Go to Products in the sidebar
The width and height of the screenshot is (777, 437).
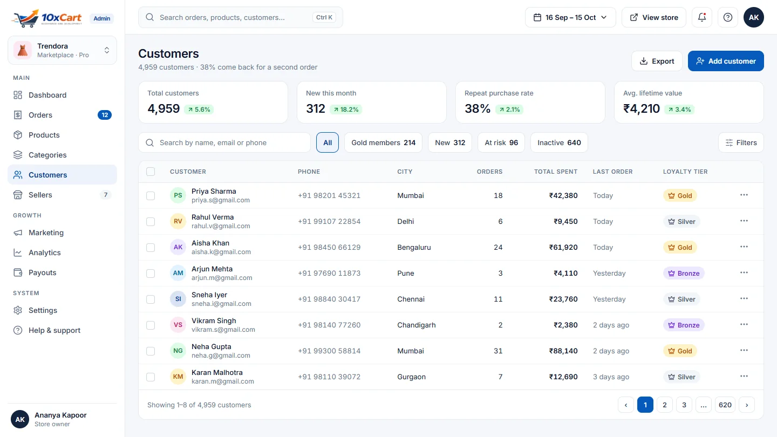click(62, 135)
